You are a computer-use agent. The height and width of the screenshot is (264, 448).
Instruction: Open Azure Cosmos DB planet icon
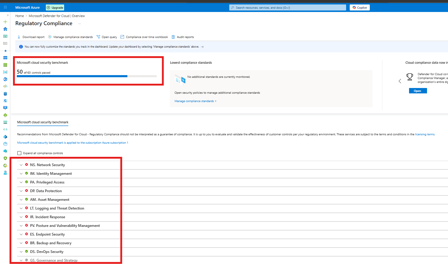pos(5,101)
